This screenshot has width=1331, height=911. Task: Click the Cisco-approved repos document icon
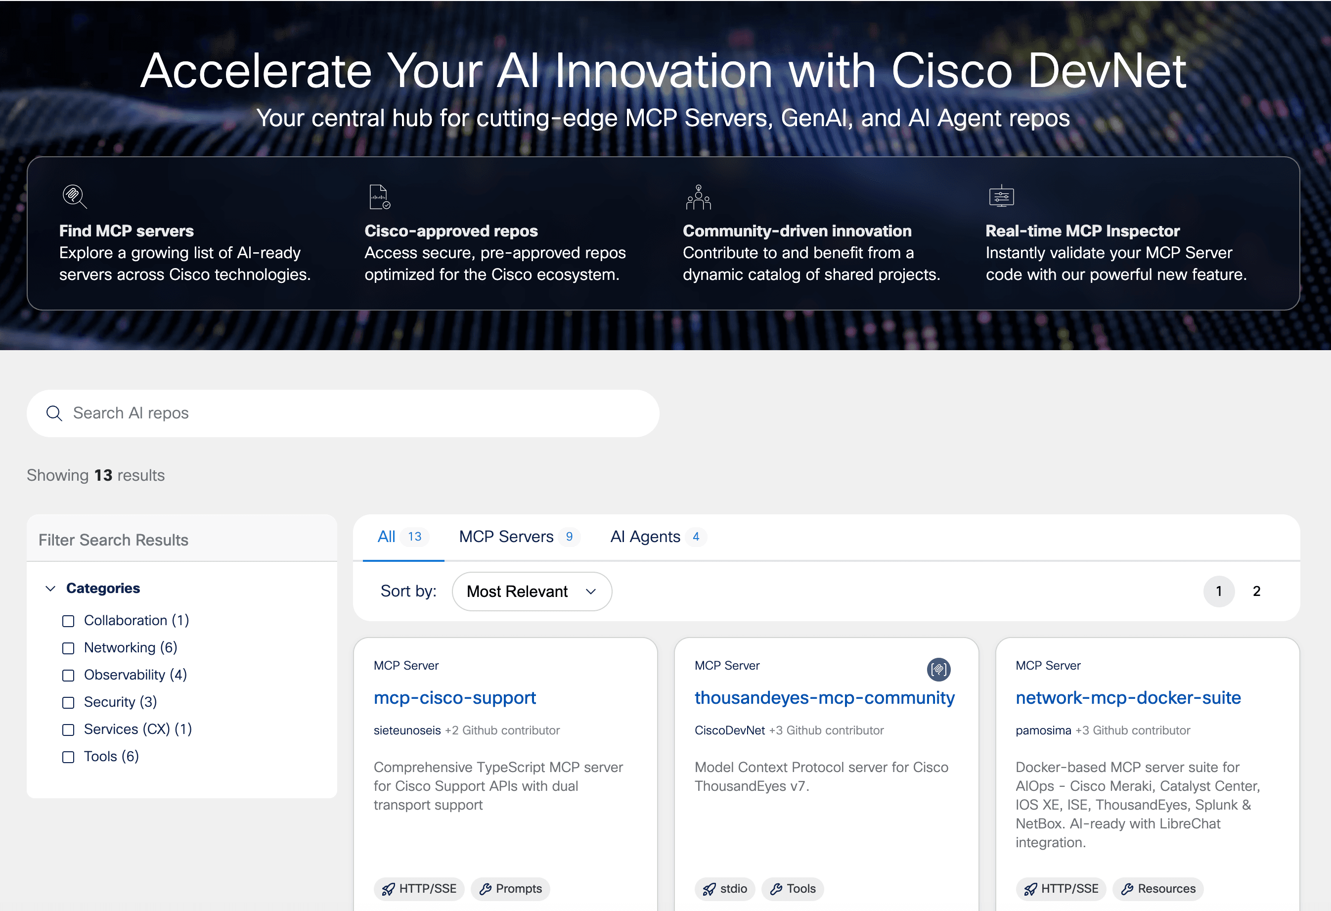(379, 197)
